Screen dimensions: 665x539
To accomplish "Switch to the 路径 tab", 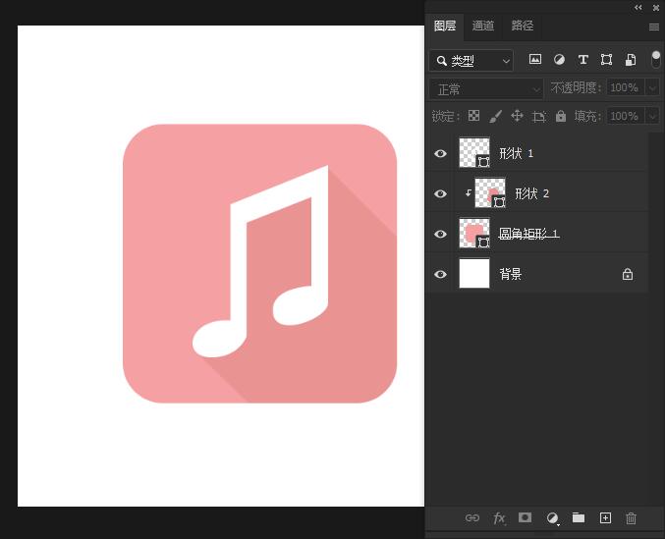I will (x=522, y=26).
